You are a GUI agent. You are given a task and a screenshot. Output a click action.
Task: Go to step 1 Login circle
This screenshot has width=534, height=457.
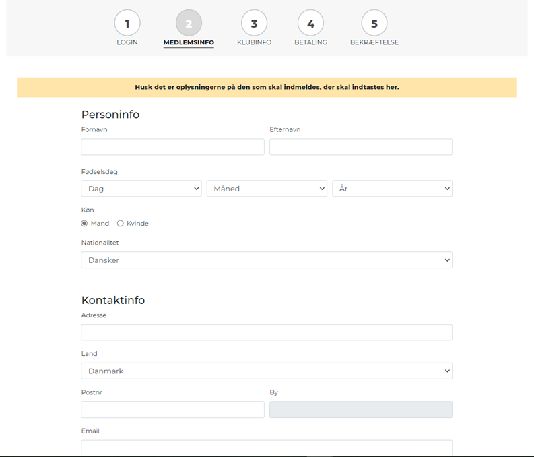(127, 23)
